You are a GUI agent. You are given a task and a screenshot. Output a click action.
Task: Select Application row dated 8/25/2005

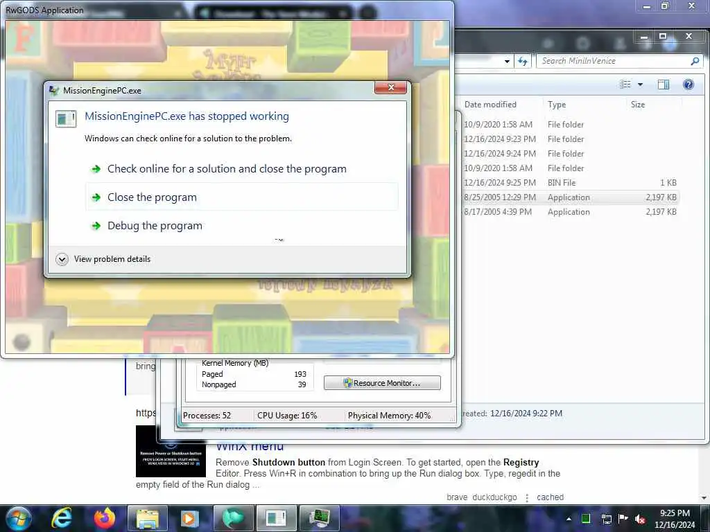click(x=570, y=197)
